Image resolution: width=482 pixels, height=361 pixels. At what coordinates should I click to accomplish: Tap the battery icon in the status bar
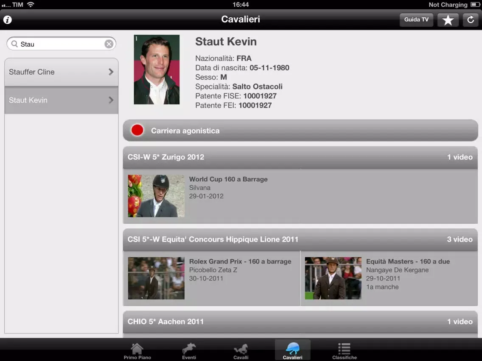click(x=475, y=5)
